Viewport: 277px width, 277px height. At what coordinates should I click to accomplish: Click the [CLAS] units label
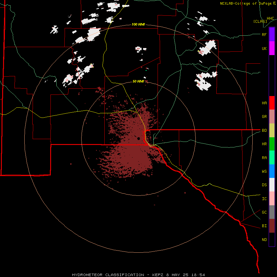(x=260, y=21)
